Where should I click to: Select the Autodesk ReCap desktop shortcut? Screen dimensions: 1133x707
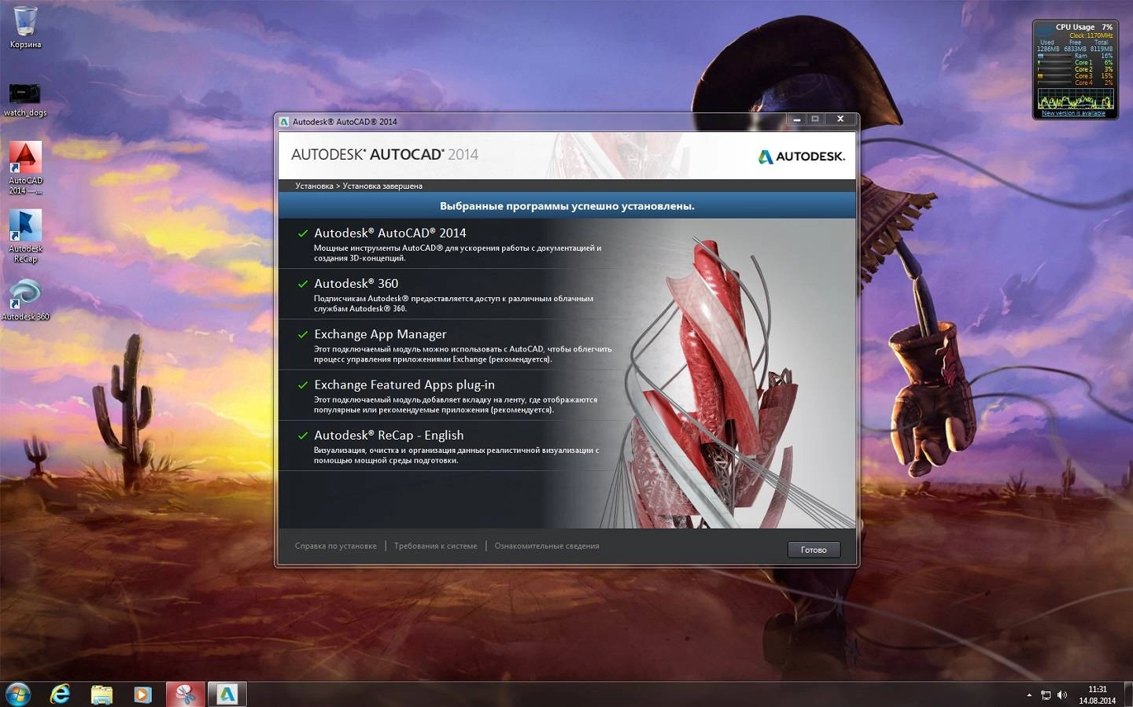coord(25,237)
